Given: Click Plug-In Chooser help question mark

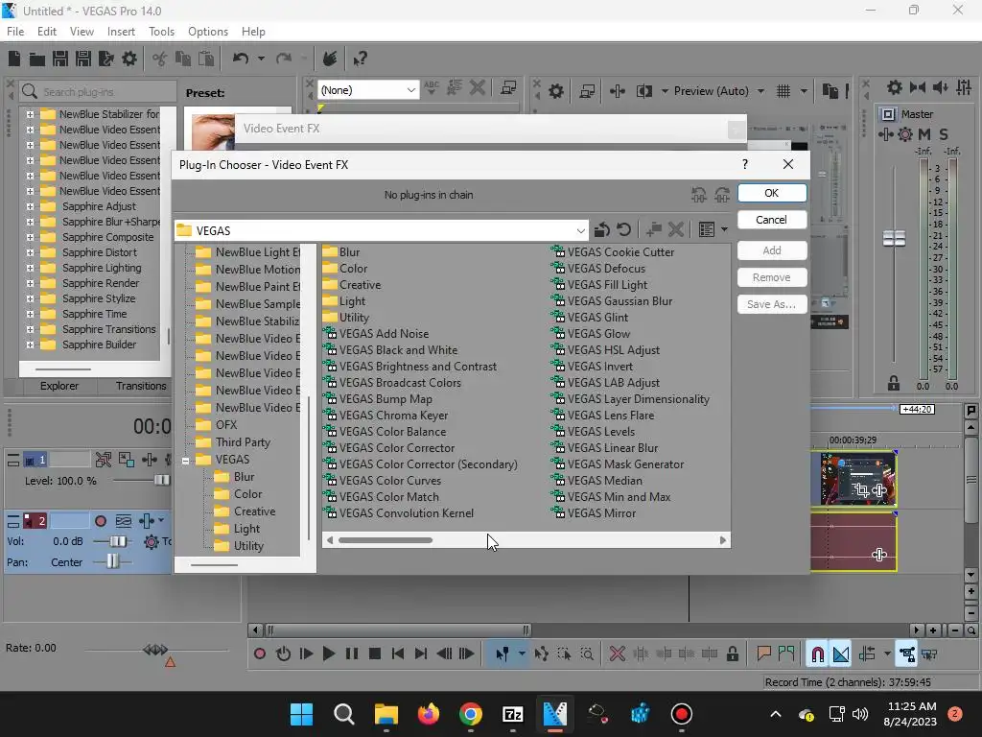Looking at the screenshot, I should click(744, 164).
